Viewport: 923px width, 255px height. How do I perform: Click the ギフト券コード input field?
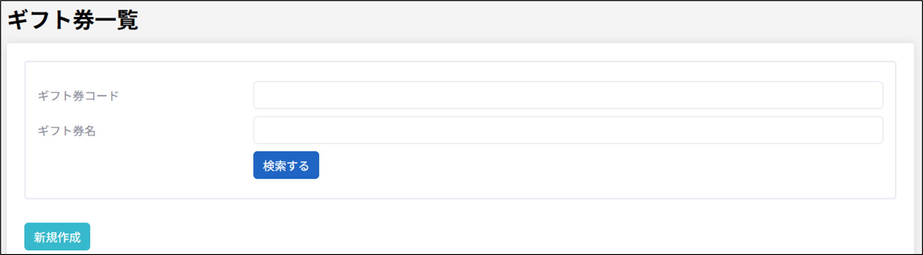pos(568,95)
